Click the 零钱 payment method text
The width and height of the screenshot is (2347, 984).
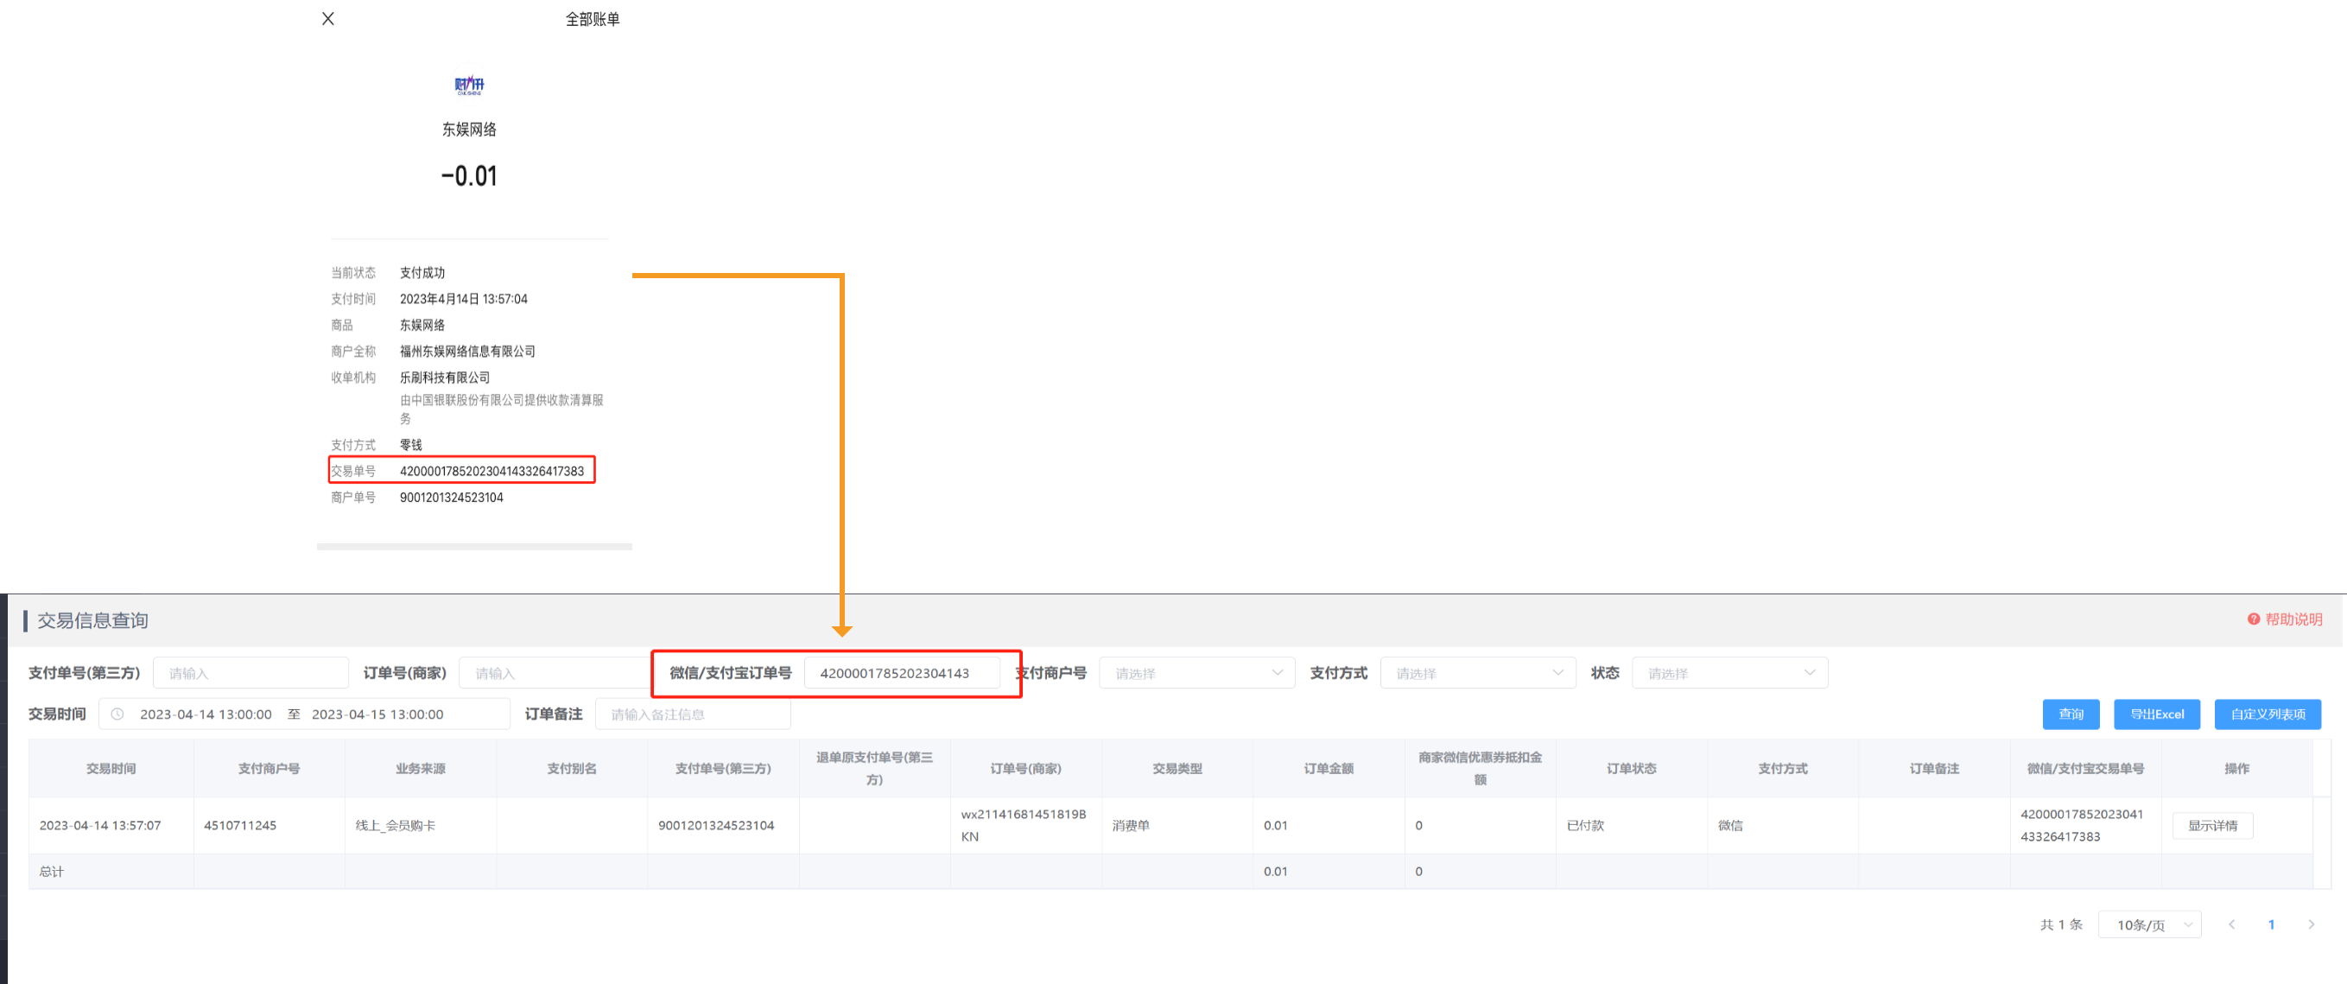(411, 446)
